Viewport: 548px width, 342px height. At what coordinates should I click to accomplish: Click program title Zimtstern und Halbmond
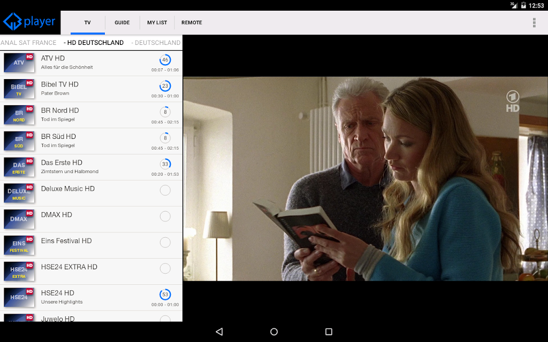70,172
